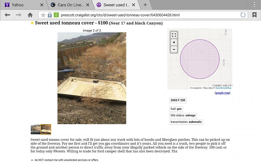The image size is (261, 163).
Task: Star this page in the address bar
Action: [x=43, y=15]
